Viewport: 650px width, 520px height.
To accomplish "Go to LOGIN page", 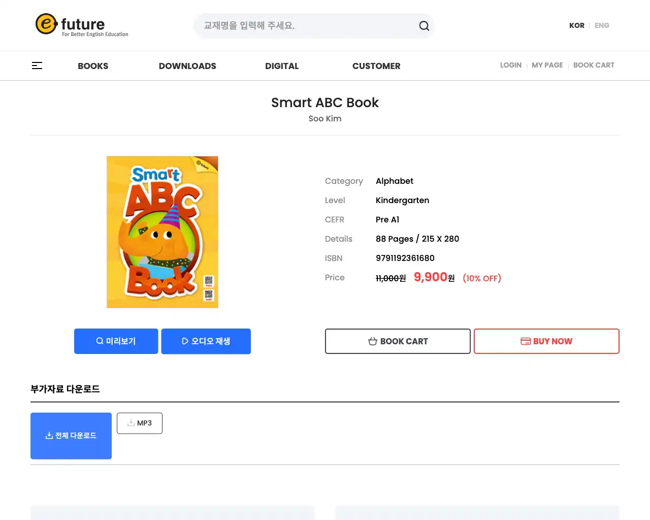I will pos(511,65).
